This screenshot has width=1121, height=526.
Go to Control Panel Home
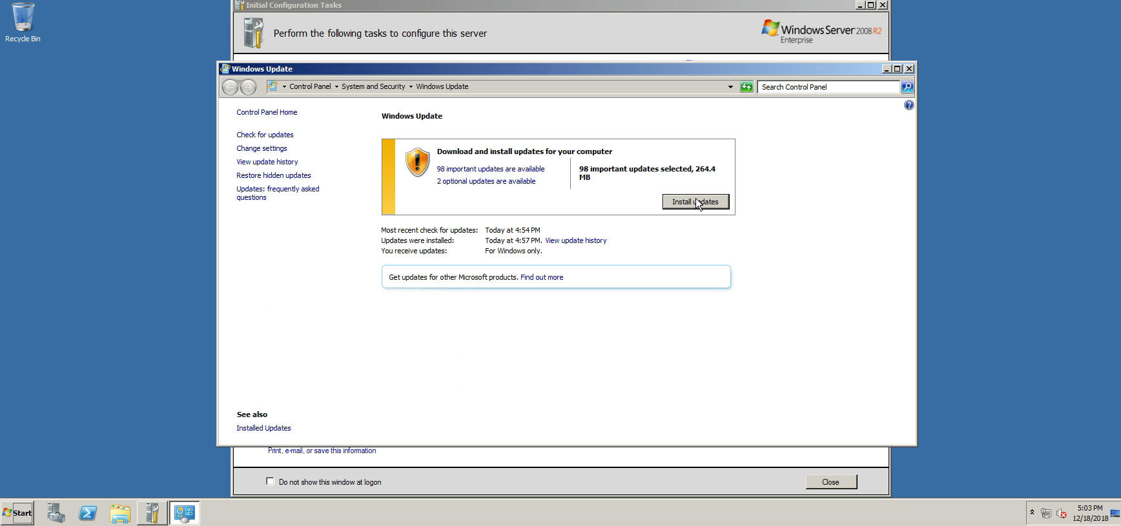[267, 112]
